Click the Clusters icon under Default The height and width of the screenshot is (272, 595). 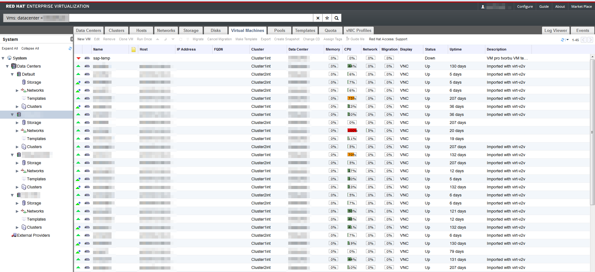pos(24,106)
